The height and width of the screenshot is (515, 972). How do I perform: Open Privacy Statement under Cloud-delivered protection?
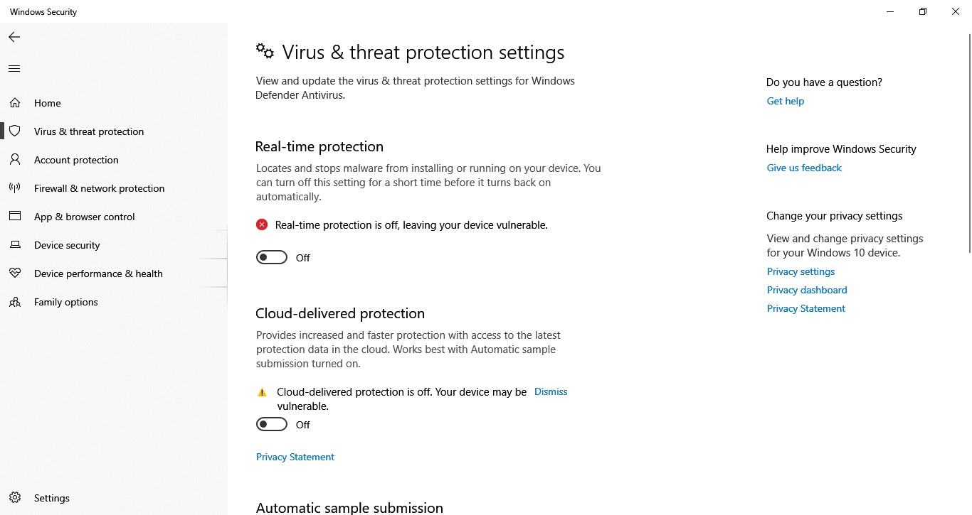point(295,457)
